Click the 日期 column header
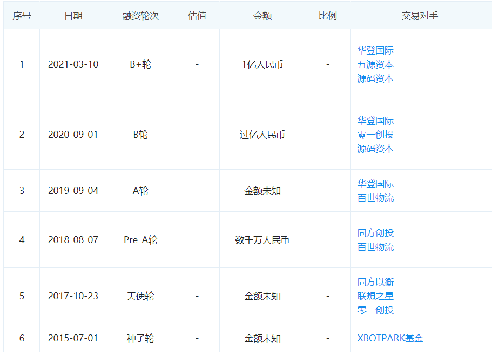 pos(73,16)
